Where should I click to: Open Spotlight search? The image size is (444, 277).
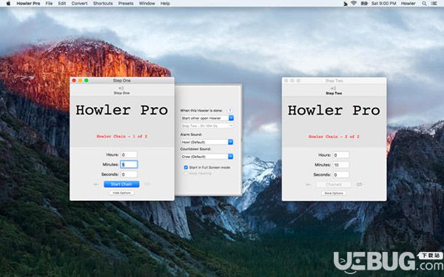tap(424, 4)
